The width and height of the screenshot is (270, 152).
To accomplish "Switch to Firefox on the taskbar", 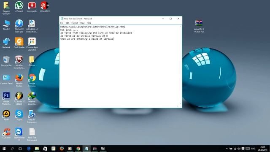I will click(x=62, y=149).
